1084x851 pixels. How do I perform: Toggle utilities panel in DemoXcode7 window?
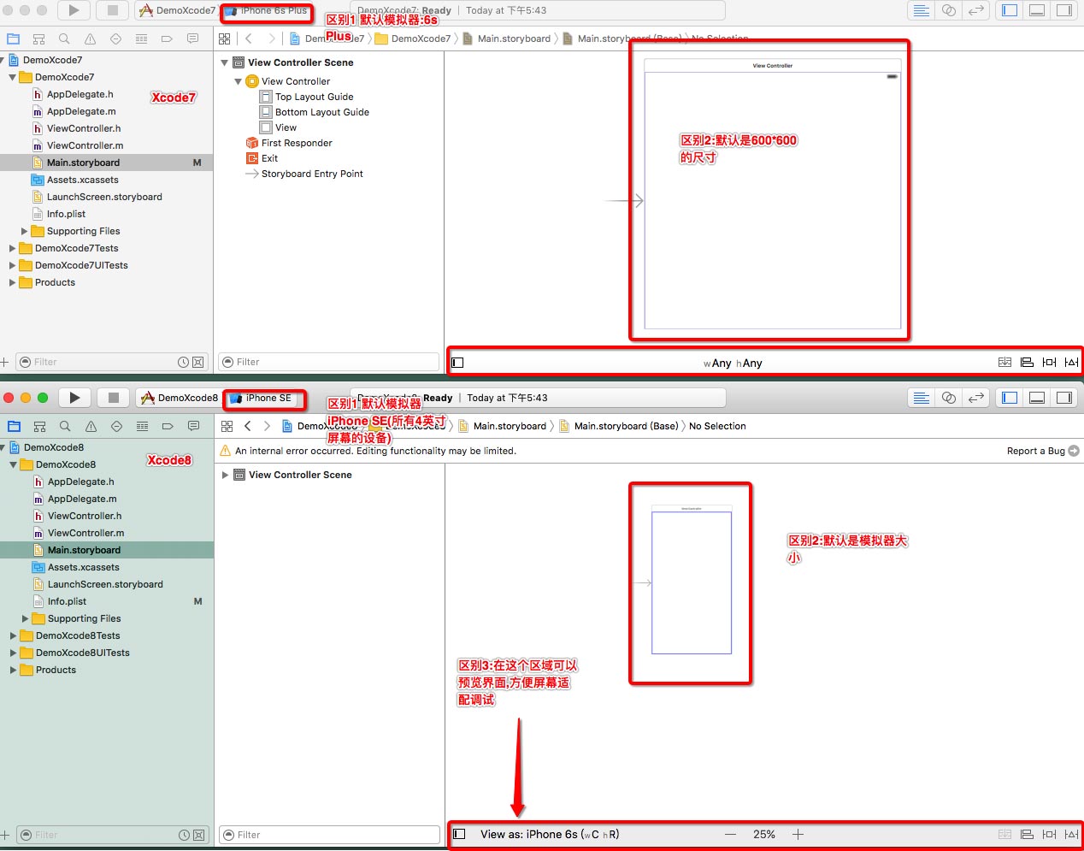pyautogui.click(x=1064, y=10)
